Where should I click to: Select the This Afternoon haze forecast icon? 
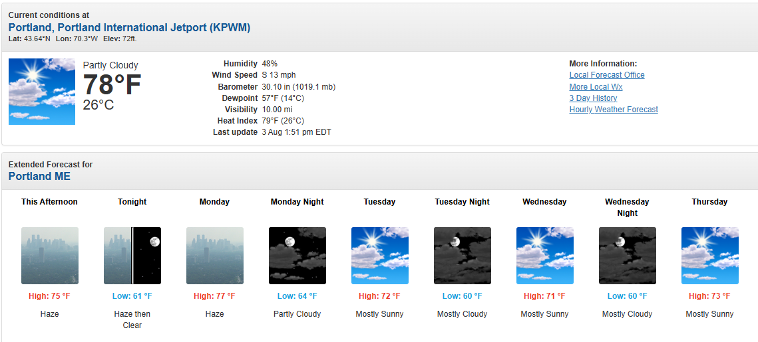[x=50, y=256]
